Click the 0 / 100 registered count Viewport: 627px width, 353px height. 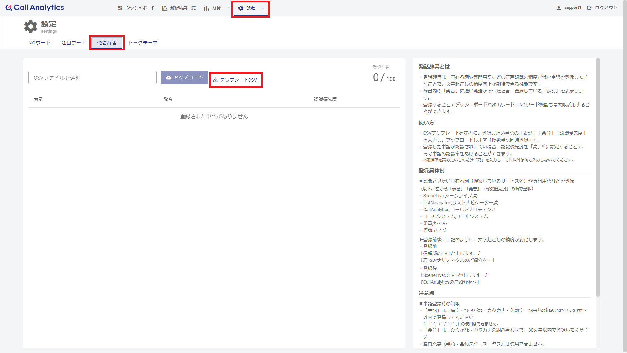[384, 77]
